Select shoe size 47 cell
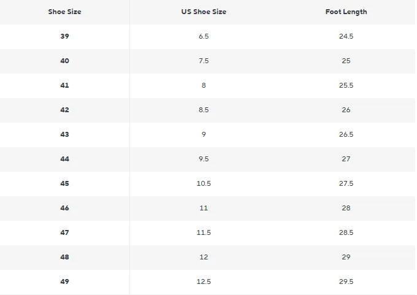Screen dimensions: 417x295 click(65, 232)
